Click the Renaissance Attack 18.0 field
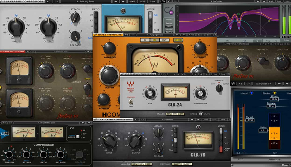The image size is (291, 167). [x=274, y=99]
